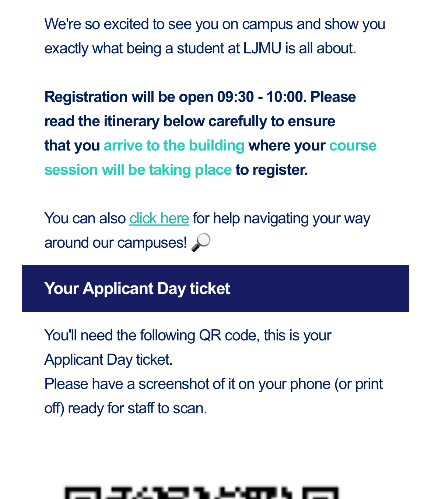
Task: Click the teal "session will be taking place" text
Action: pos(138,170)
